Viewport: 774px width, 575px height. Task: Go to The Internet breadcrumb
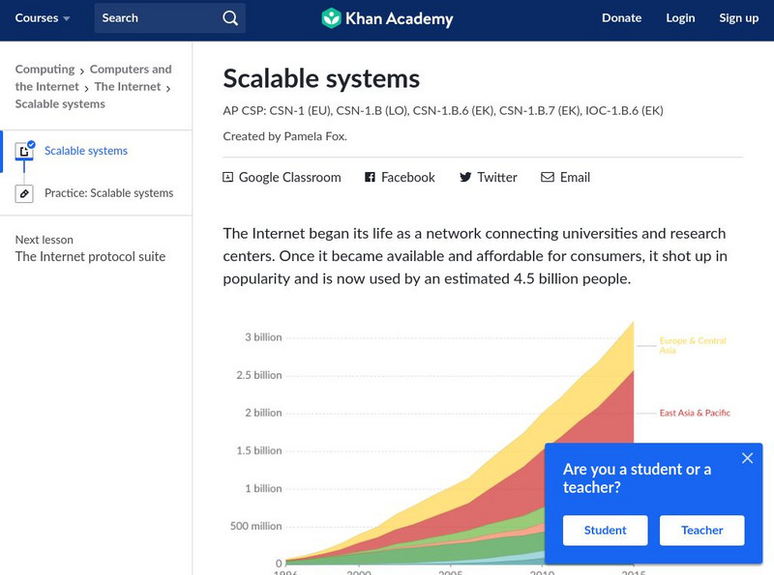[x=128, y=87]
